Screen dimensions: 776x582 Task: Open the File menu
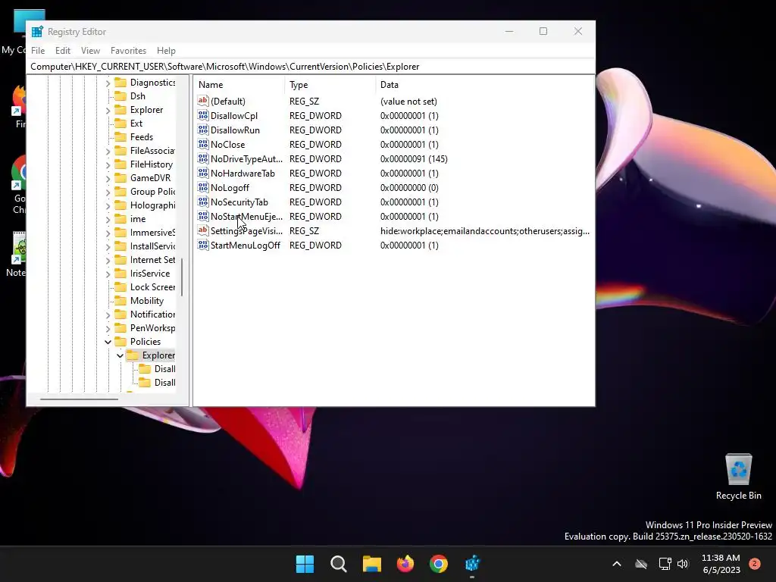(x=38, y=51)
